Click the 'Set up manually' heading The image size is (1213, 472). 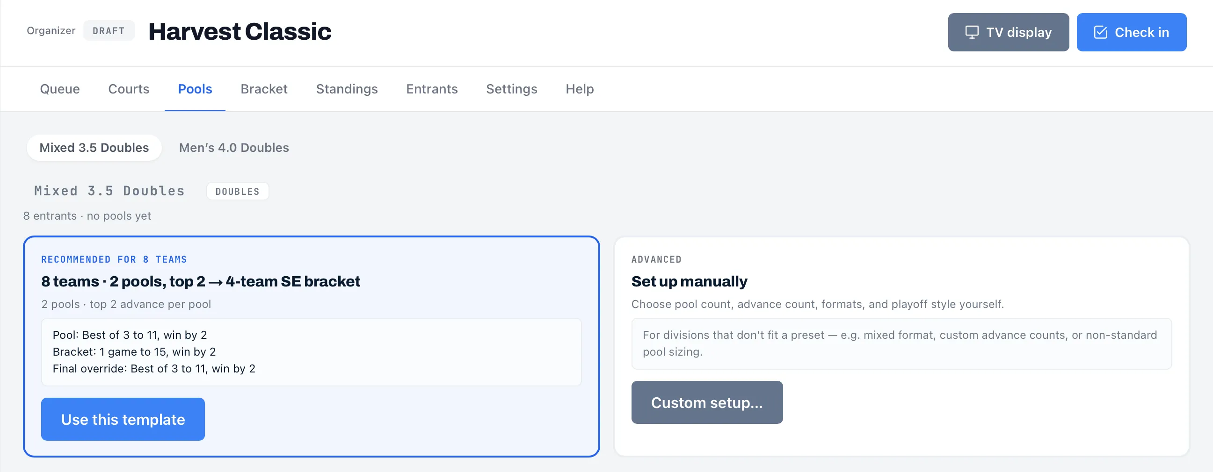689,281
